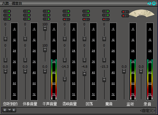Click the 监听 fader handle

tap(124, 71)
